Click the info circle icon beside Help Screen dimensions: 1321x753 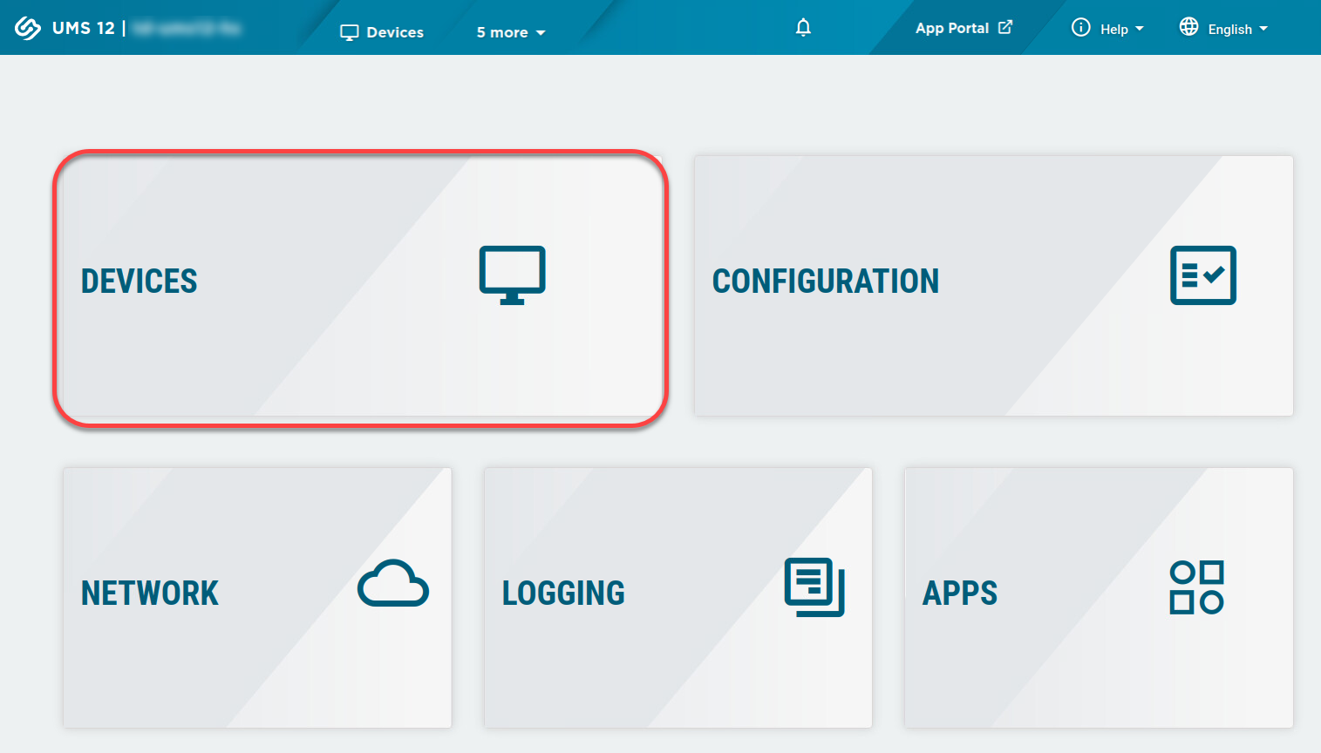pos(1080,27)
